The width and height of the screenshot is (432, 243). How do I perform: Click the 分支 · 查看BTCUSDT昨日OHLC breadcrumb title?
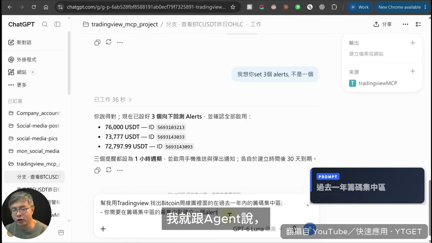pyautogui.click(x=205, y=24)
